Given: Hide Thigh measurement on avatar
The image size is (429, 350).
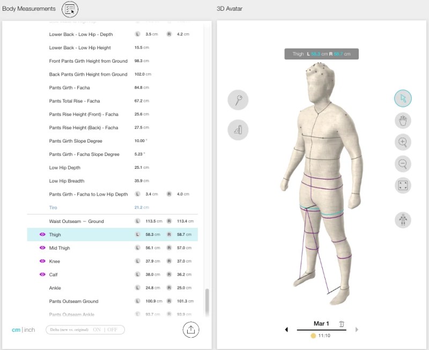Looking at the screenshot, I should 42,234.
